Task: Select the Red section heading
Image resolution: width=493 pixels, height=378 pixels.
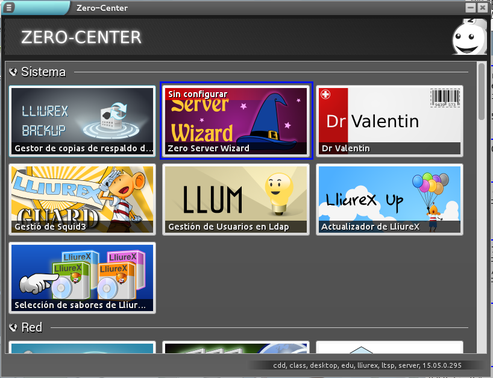Action: coord(32,327)
